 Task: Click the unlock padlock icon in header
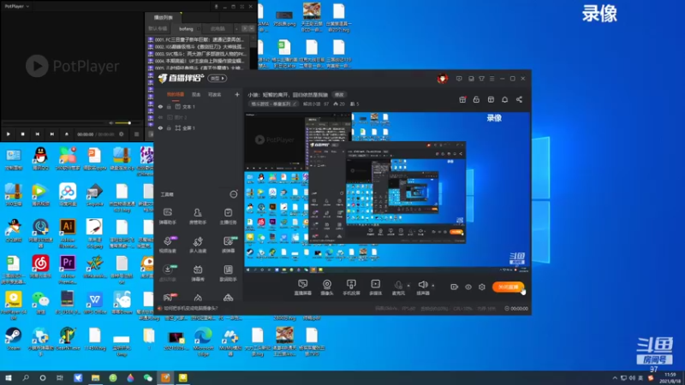pyautogui.click(x=476, y=99)
